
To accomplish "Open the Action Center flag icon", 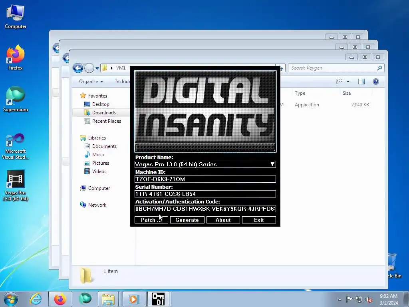I will [349, 299].
